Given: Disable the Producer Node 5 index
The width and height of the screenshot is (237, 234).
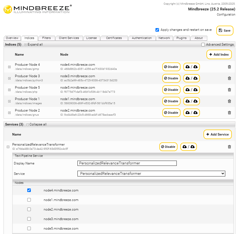Looking at the screenshot, I should coord(171,90).
